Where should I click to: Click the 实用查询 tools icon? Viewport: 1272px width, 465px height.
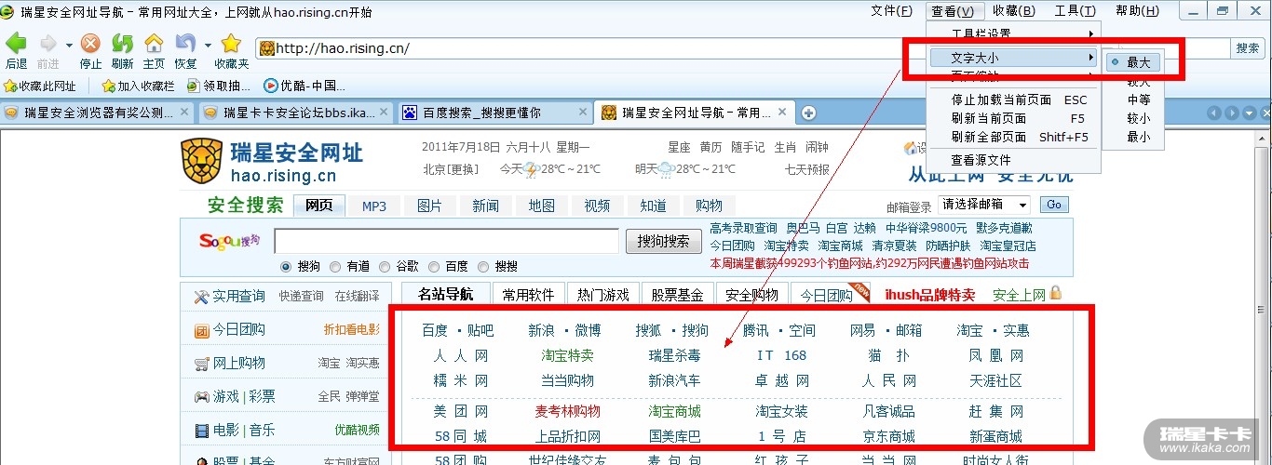pos(201,297)
